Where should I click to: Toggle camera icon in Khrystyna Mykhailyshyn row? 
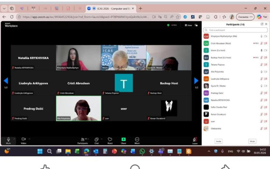pyautogui.click(x=266, y=36)
